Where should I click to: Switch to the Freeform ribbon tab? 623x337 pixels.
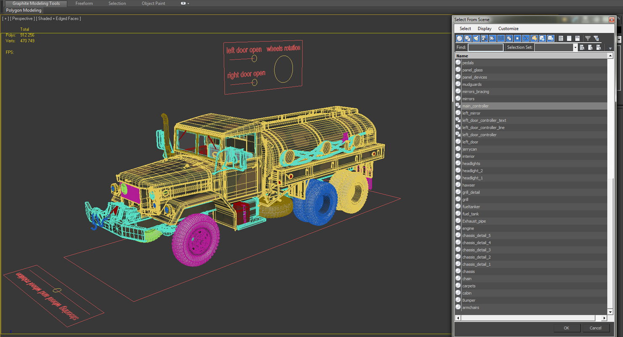click(x=84, y=3)
